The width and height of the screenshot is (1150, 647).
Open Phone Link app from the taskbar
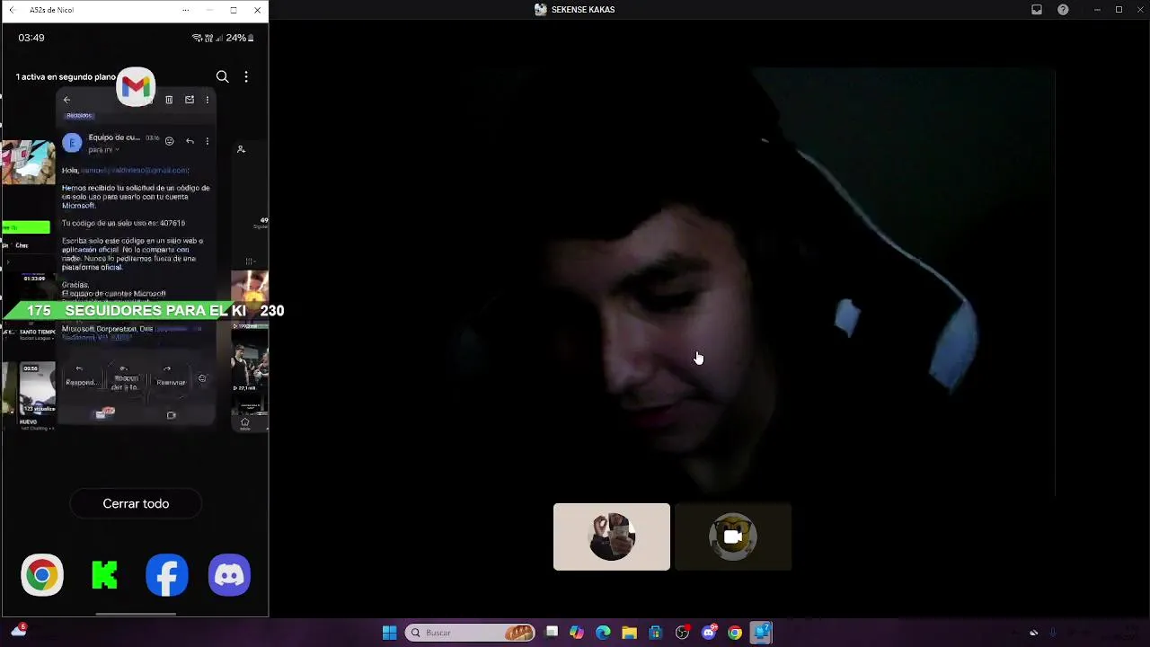761,633
